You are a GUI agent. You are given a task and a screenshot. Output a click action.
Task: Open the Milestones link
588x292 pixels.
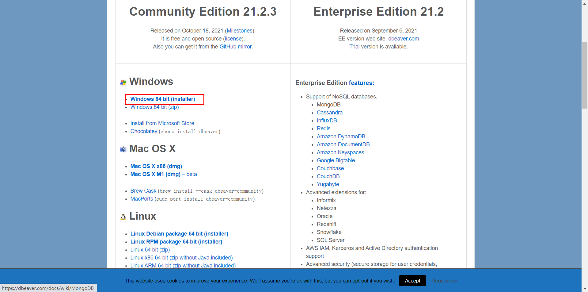coord(239,31)
